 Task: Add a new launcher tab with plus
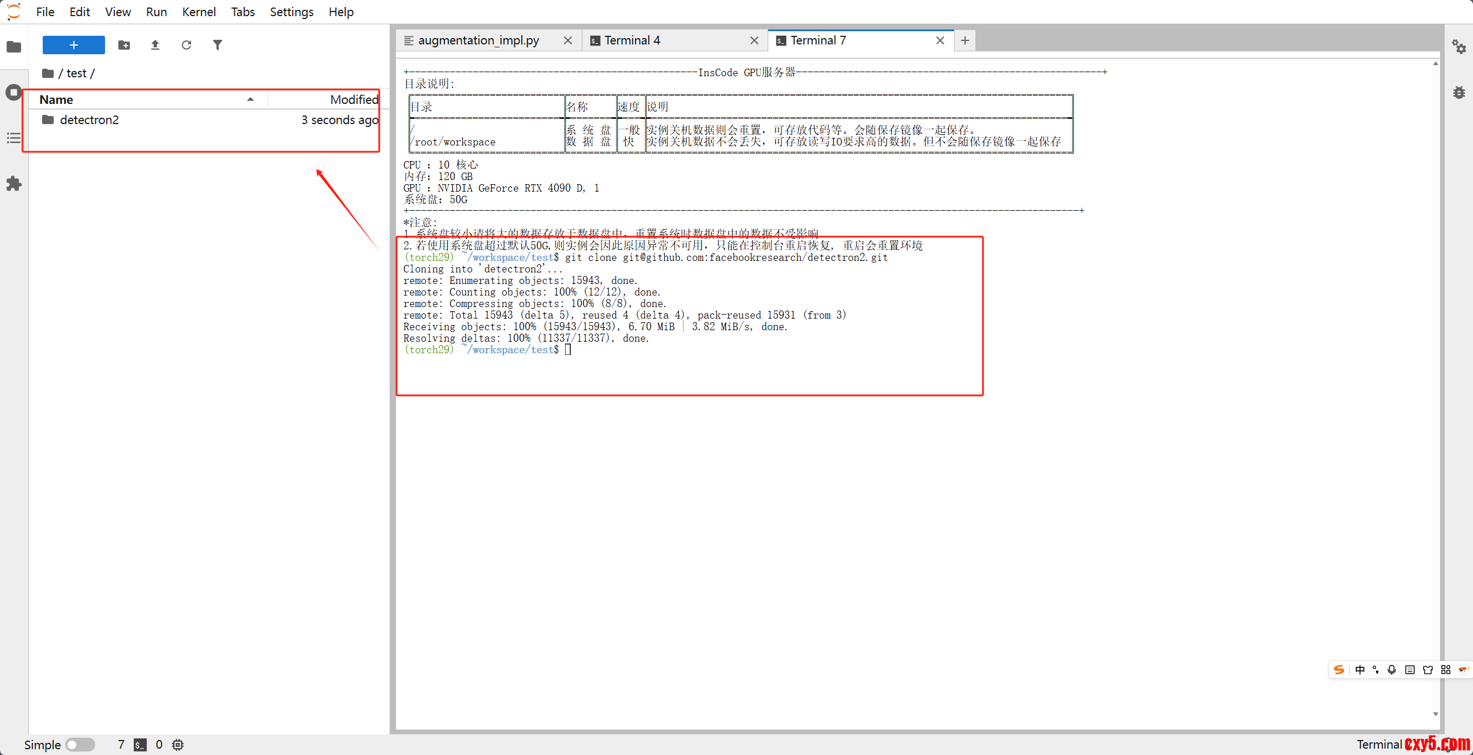click(x=964, y=40)
